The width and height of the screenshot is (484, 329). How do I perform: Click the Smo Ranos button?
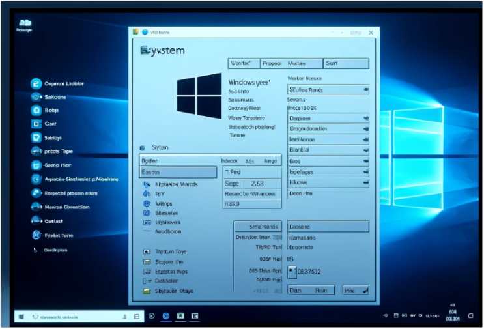tap(258, 227)
